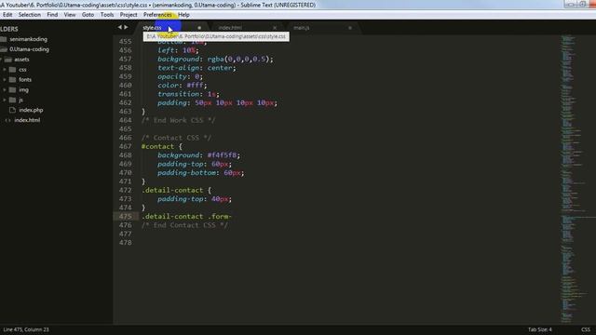This screenshot has width=596, height=335.
Task: Open the Selection menu
Action: 29,15
